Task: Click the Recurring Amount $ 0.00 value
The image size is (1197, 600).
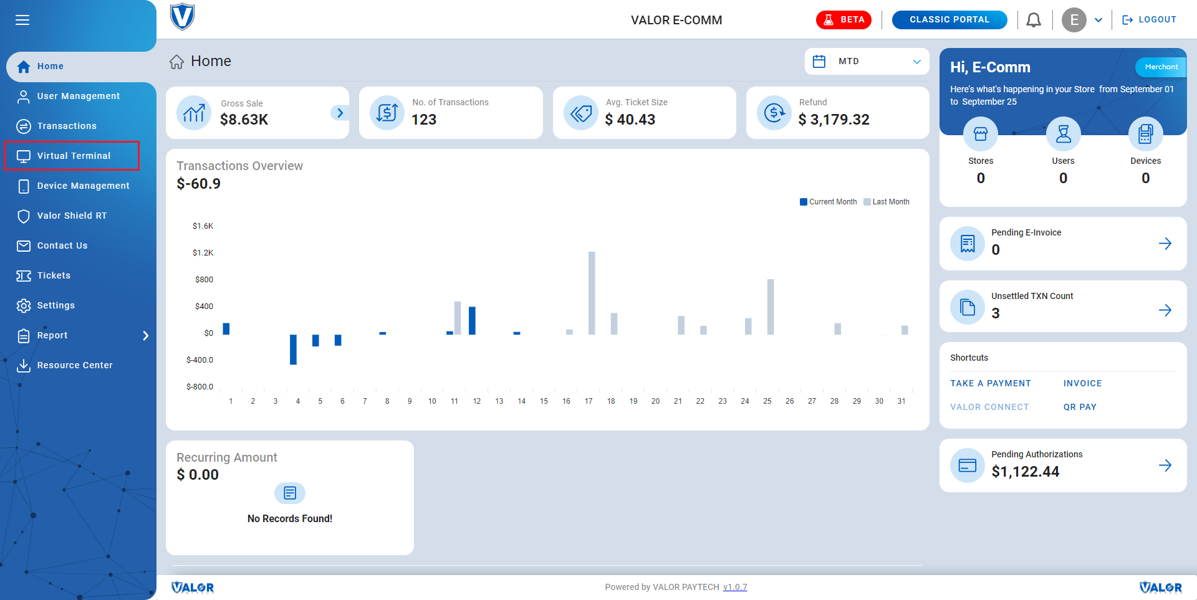Action: 198,475
